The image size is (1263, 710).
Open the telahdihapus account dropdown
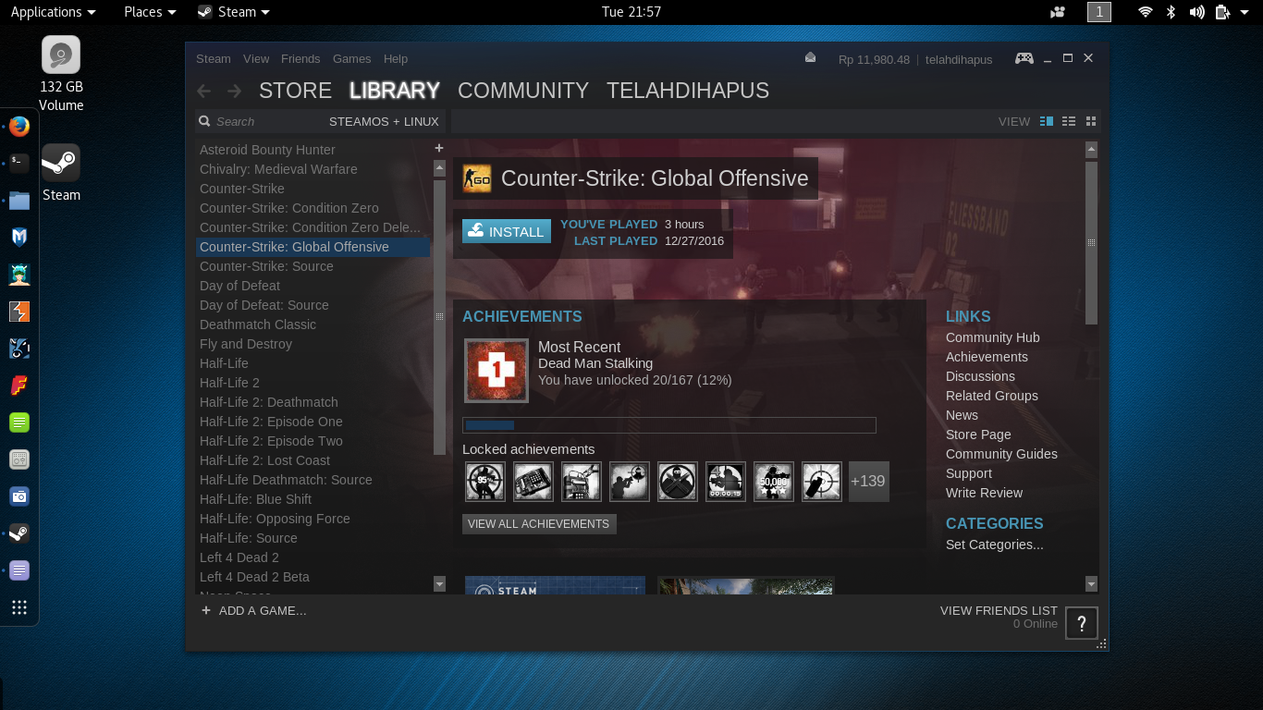pyautogui.click(x=958, y=59)
